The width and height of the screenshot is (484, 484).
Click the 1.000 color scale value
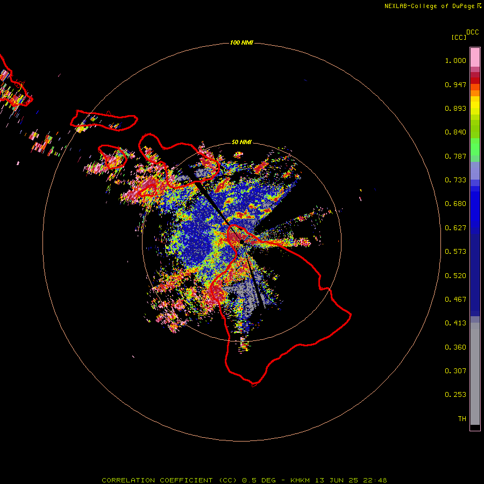[455, 60]
